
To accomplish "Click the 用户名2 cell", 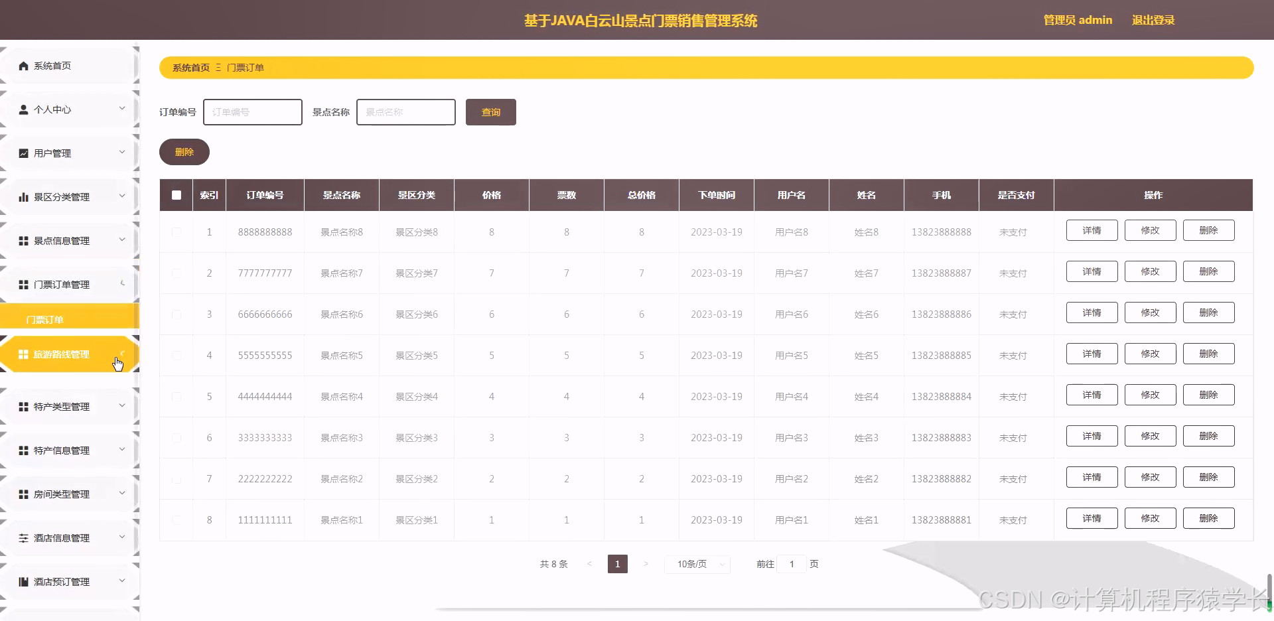I will coord(792,479).
